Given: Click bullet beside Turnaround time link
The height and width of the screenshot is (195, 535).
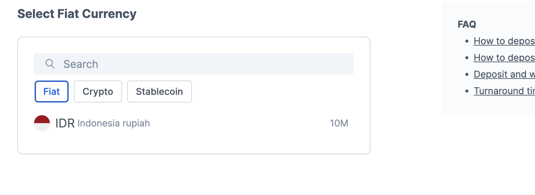Looking at the screenshot, I should pyautogui.click(x=467, y=91).
